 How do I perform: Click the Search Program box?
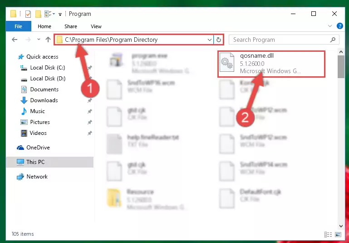point(284,40)
